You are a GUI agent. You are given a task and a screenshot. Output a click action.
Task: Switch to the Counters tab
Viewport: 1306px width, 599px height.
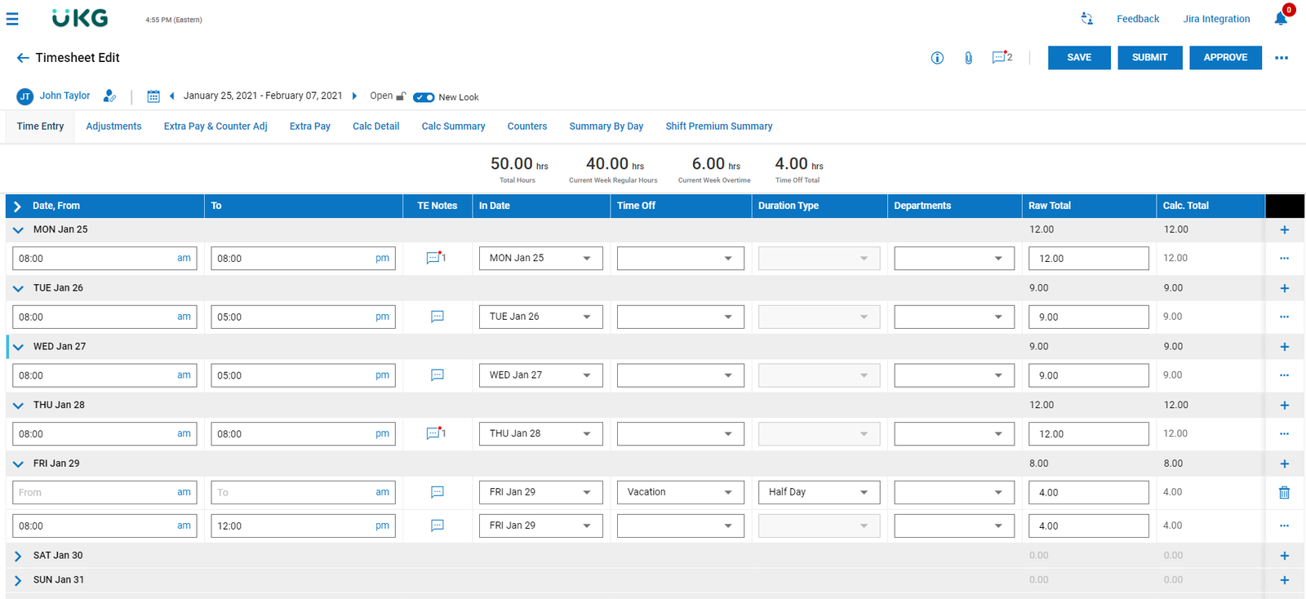(x=527, y=126)
